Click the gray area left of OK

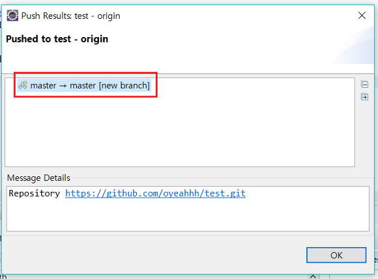pyautogui.click(x=154, y=255)
